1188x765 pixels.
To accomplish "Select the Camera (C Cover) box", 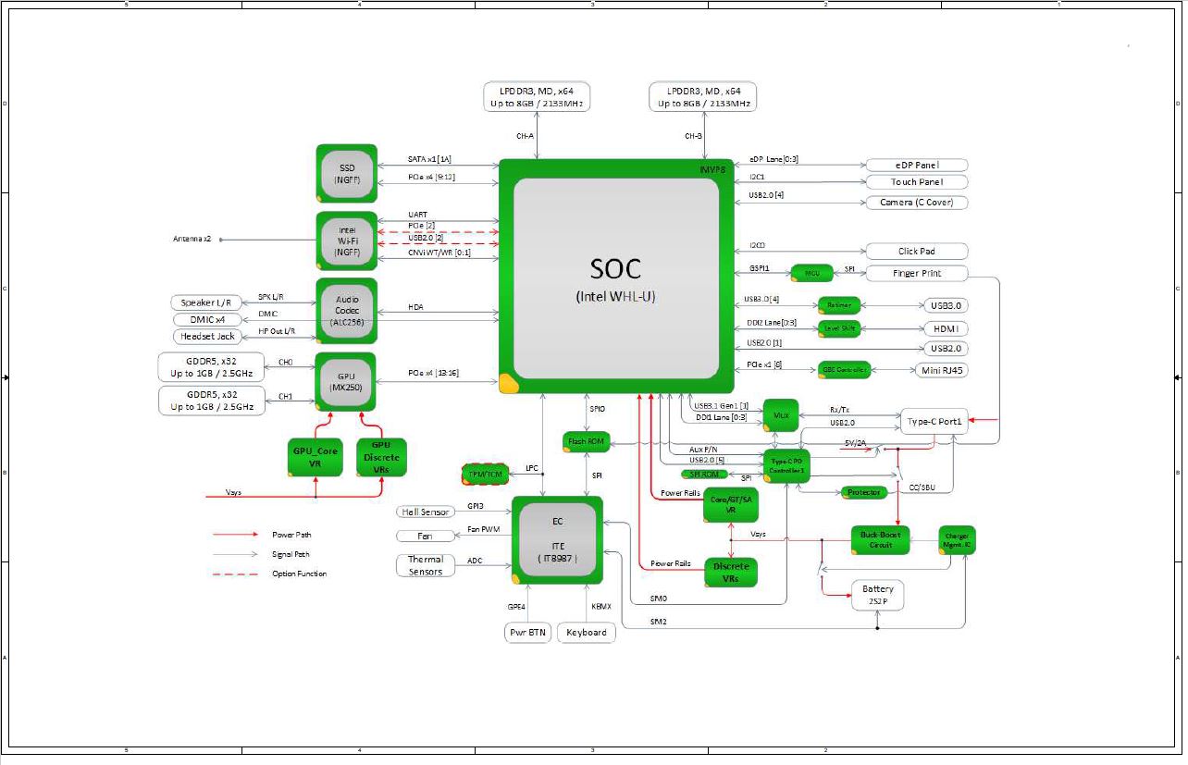I will point(916,202).
